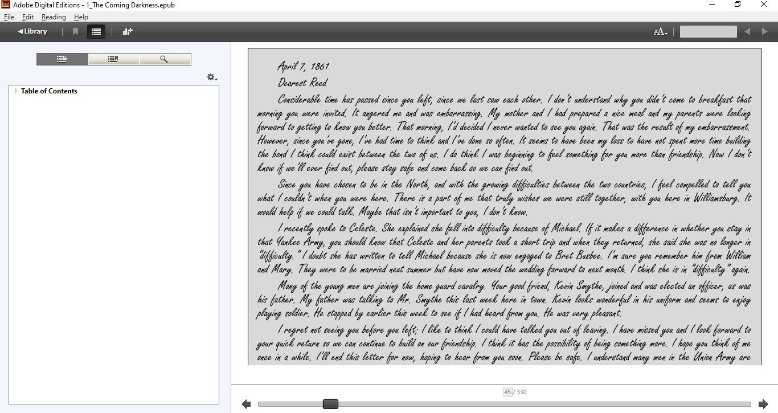The image size is (778, 413).
Task: Open the Help menu
Action: pos(81,17)
